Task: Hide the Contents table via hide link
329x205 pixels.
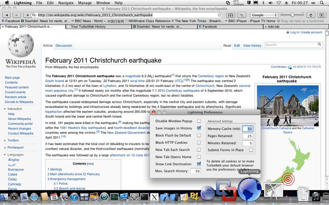Action: point(90,164)
